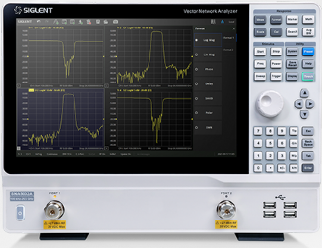The height and width of the screenshot is (248, 322).
Task: Click the PORT 2 connector
Action: pyautogui.click(x=226, y=210)
